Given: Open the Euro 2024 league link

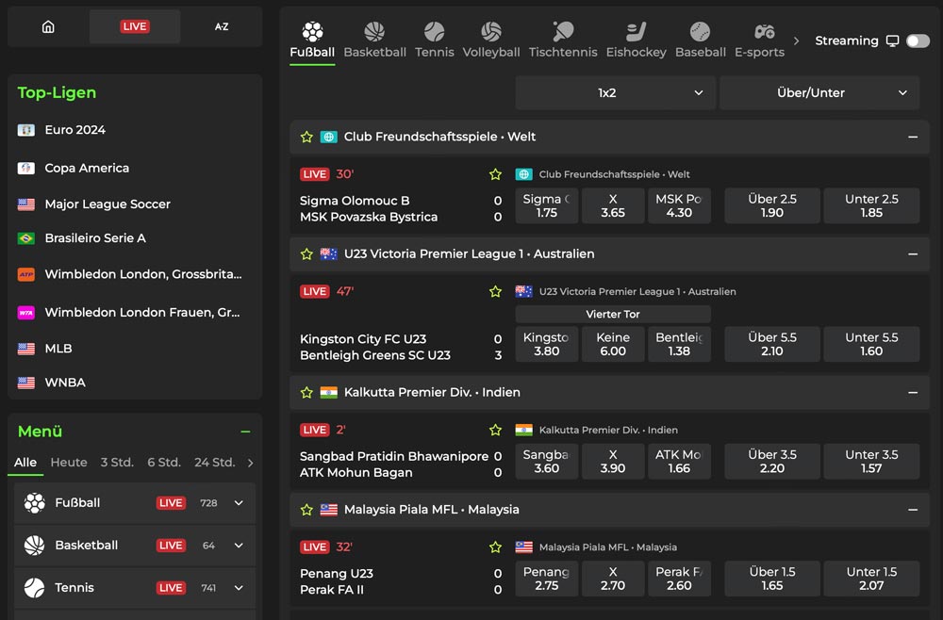Looking at the screenshot, I should (74, 130).
